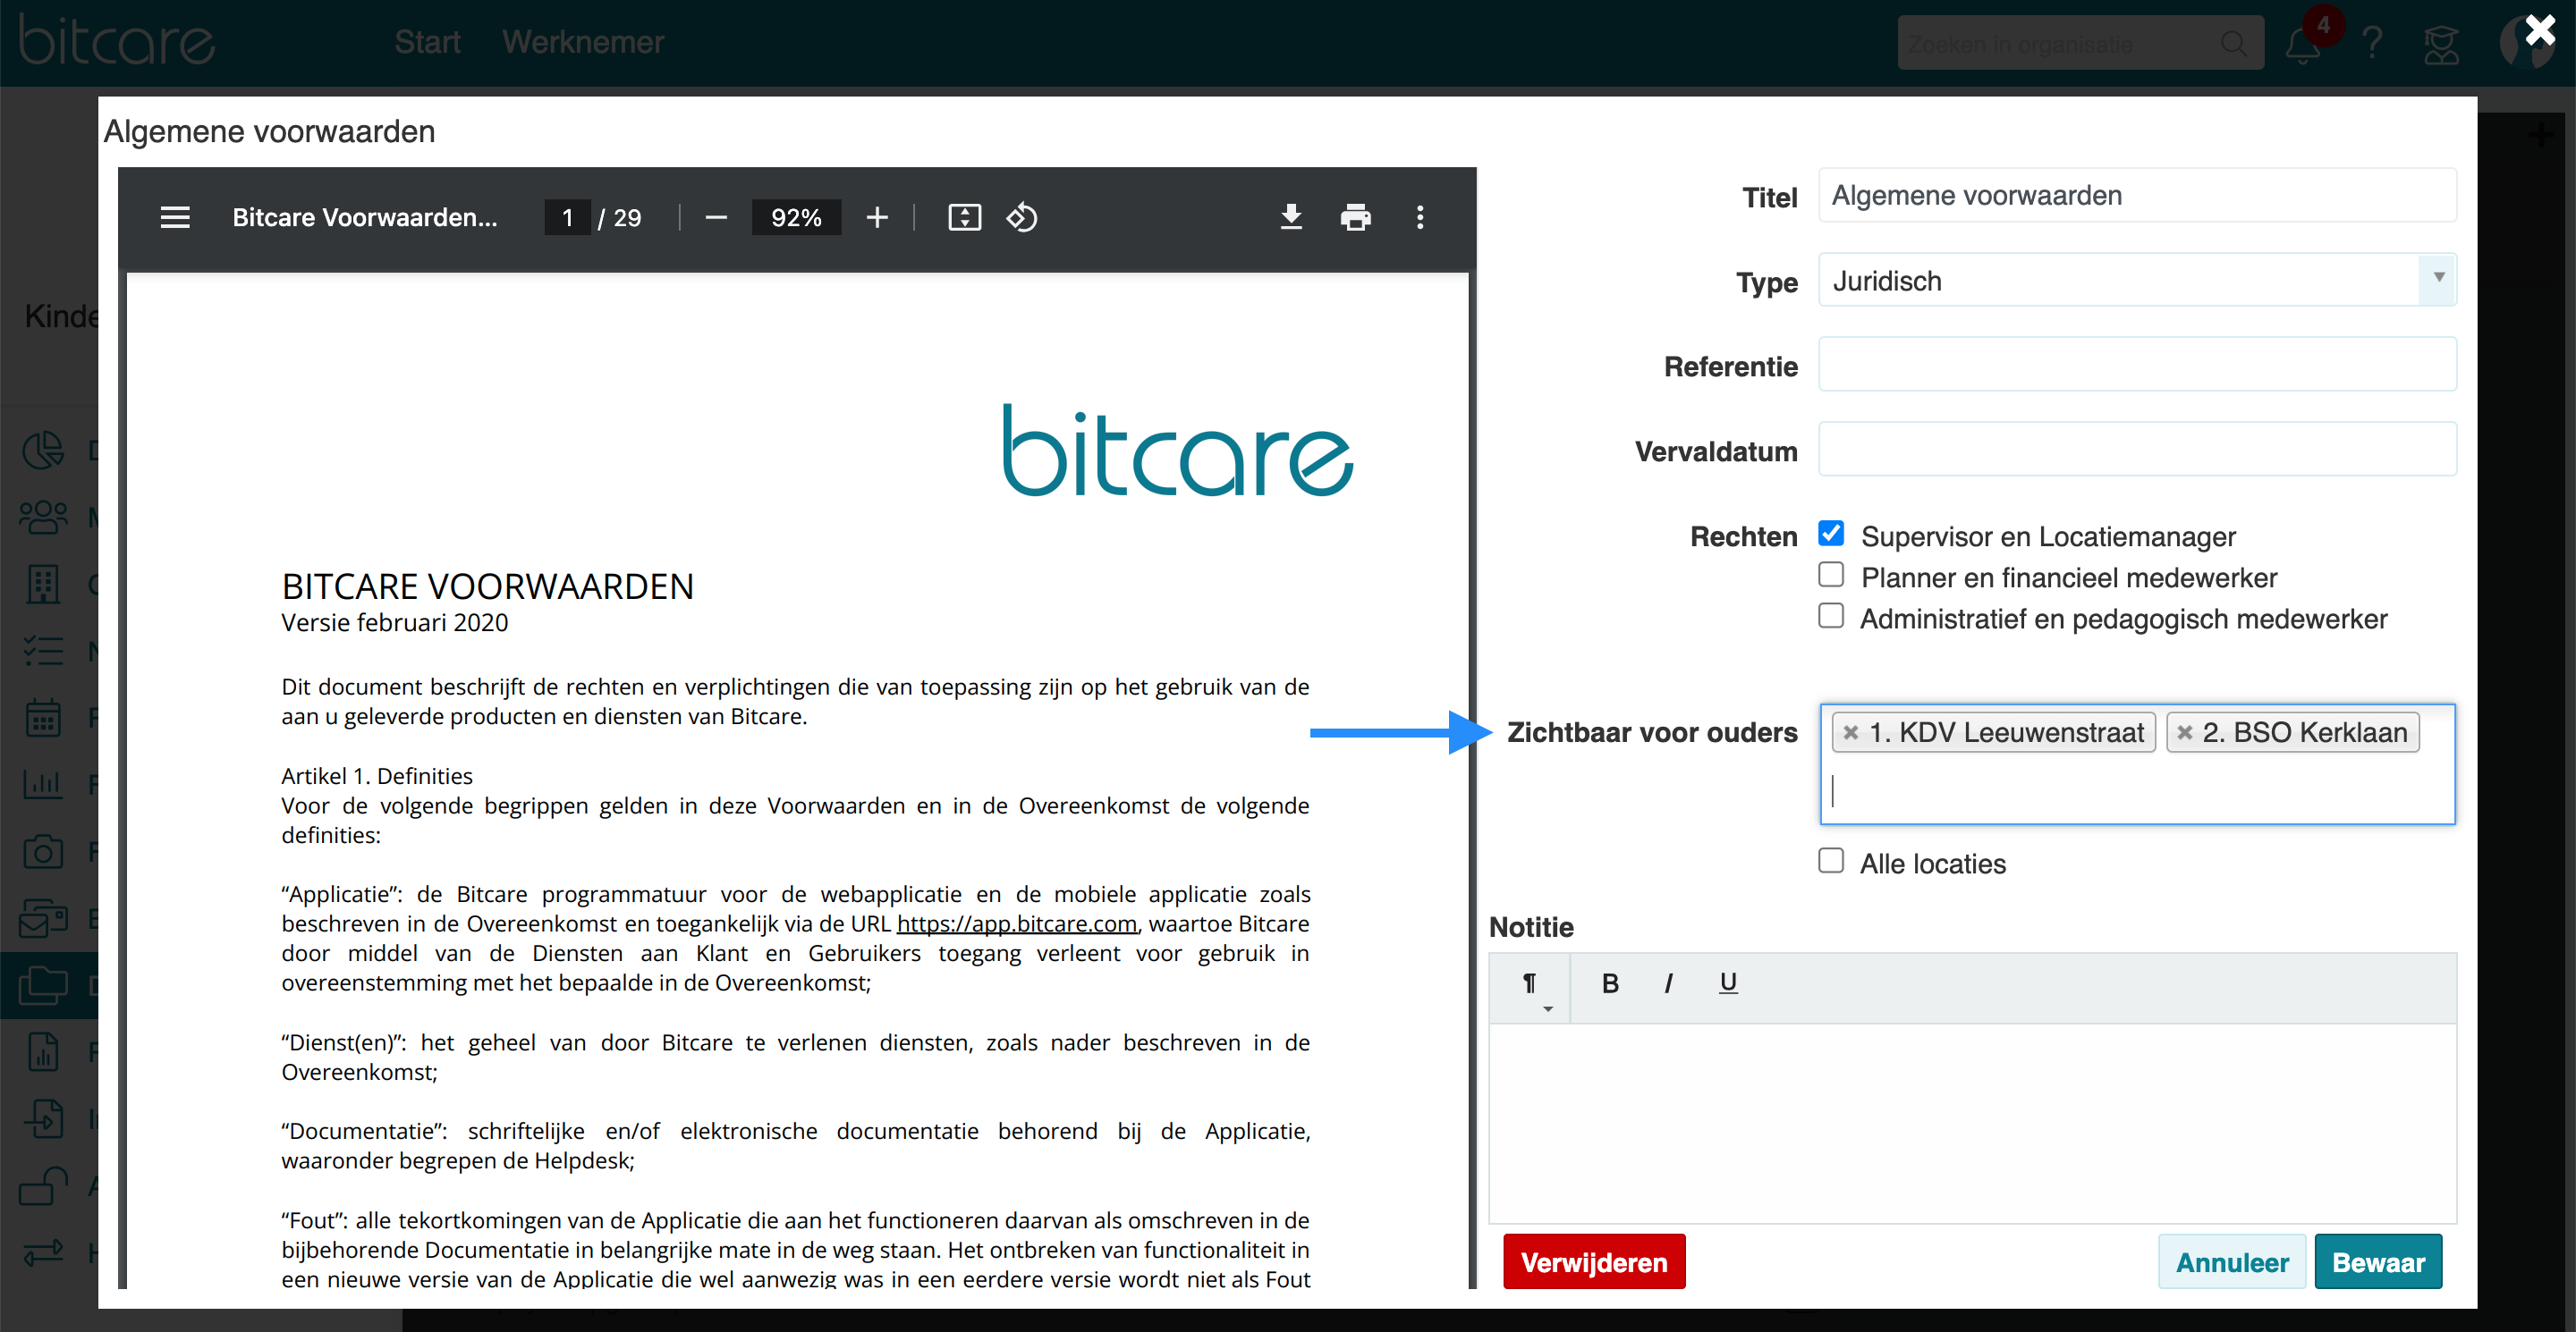Open the Werknemer menu item
Viewport: 2576px width, 1332px height.
click(x=583, y=42)
